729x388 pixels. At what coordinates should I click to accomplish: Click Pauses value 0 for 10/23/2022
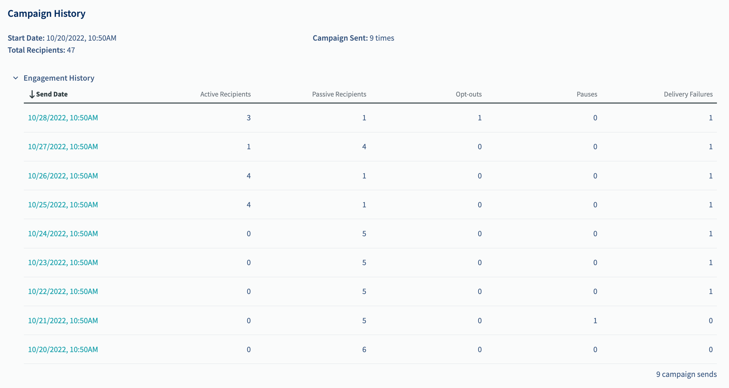(595, 263)
